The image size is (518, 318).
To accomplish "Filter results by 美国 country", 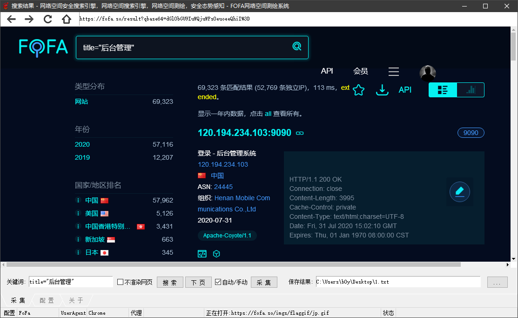I will coord(92,213).
